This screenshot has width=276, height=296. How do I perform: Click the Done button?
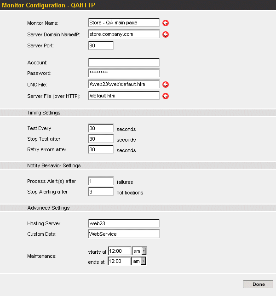(258, 284)
